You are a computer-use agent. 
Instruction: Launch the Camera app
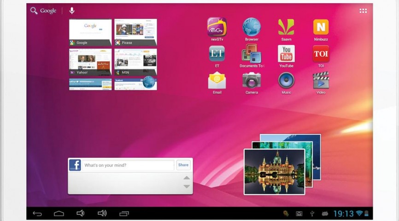pyautogui.click(x=252, y=81)
